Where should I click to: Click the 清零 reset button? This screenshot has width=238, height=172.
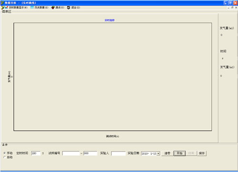[167, 153]
